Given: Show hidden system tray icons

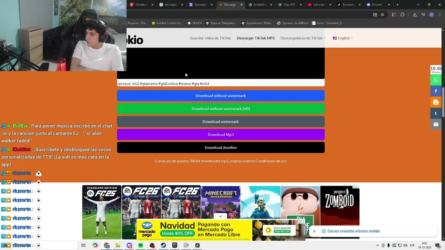Looking at the screenshot, I should (x=378, y=245).
